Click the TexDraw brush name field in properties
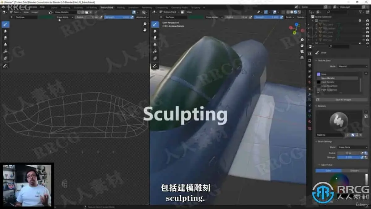Image resolution: width=371 pixels, height=209 pixels. pos(330,135)
